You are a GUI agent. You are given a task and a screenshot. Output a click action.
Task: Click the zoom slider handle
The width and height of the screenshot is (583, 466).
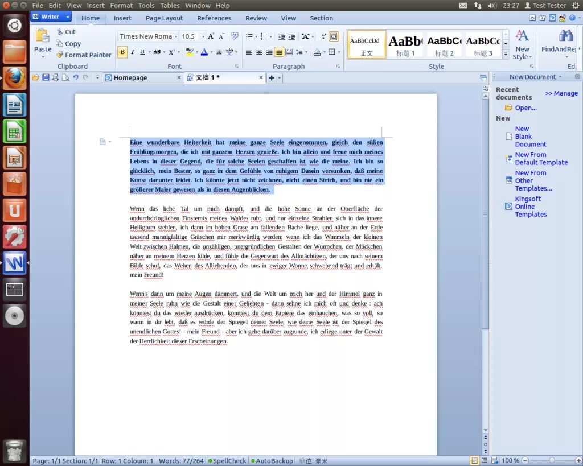pyautogui.click(x=552, y=461)
